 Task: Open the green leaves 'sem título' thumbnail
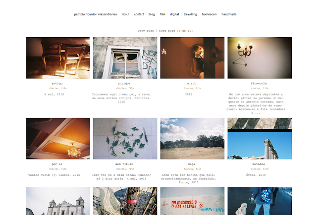click(125, 139)
